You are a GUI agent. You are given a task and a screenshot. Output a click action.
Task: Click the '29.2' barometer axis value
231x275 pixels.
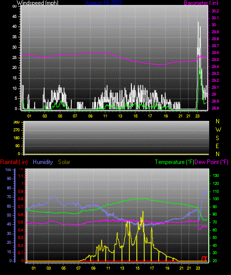tap(215, 80)
